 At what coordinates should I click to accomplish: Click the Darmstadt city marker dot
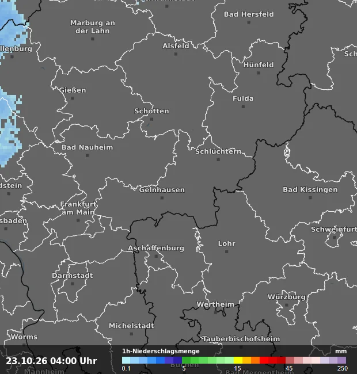[73, 284]
